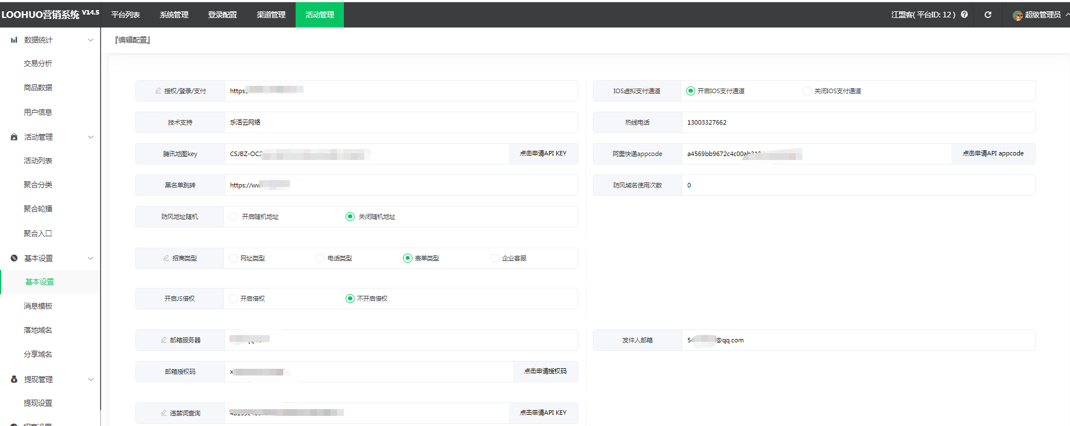The height and width of the screenshot is (426, 1070).
Task: Click the 腾讯地图key input field
Action: tap(366, 154)
